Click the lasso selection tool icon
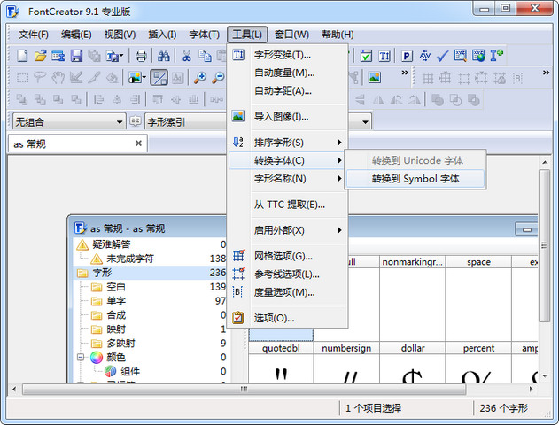 pos(40,77)
